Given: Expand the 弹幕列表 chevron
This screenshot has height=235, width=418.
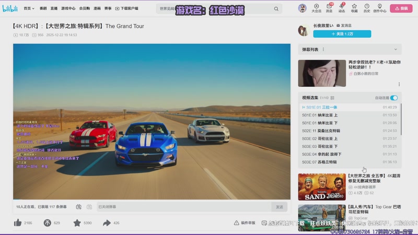Looking at the screenshot, I should click(396, 49).
